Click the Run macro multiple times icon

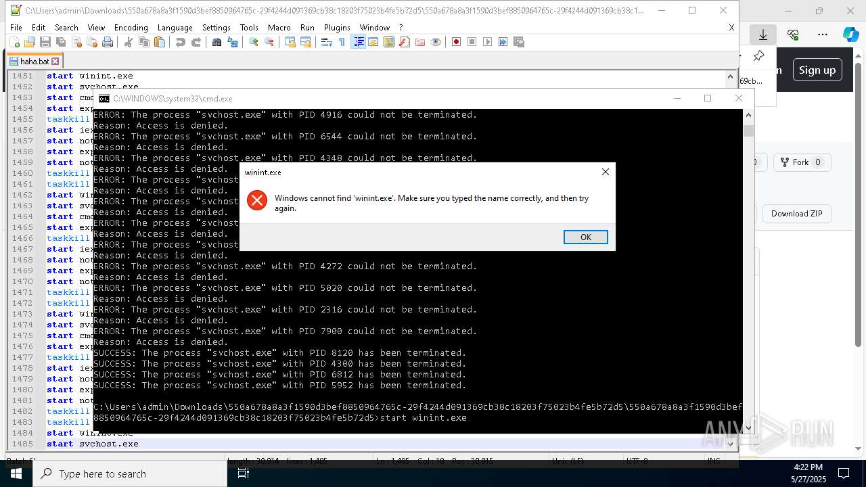(503, 42)
